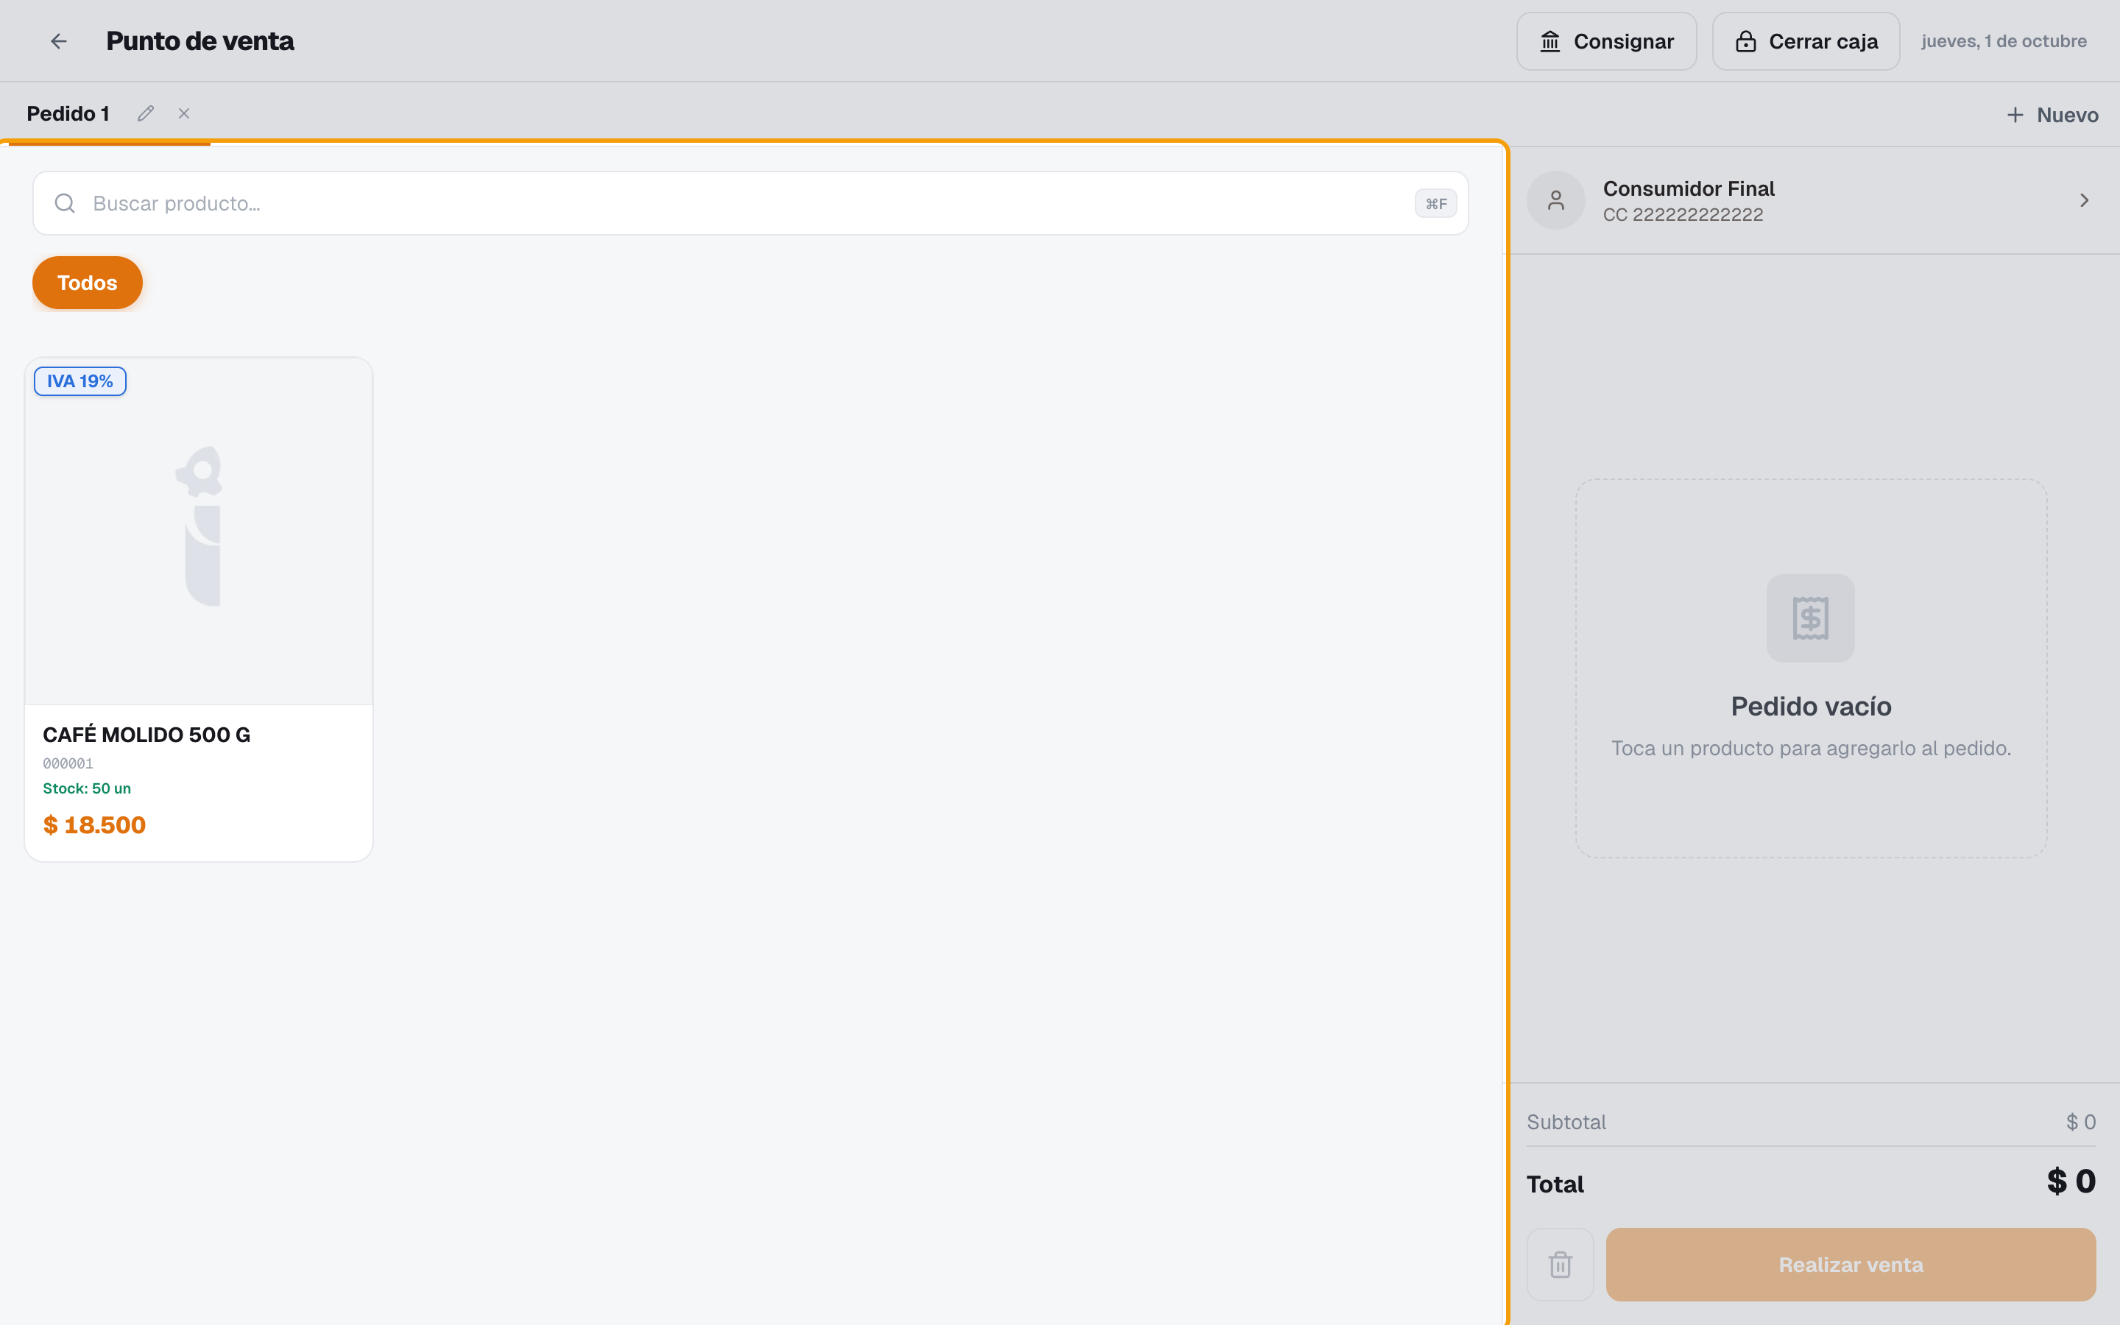The image size is (2120, 1325).
Task: Click the Consignar button
Action: pyautogui.click(x=1607, y=41)
